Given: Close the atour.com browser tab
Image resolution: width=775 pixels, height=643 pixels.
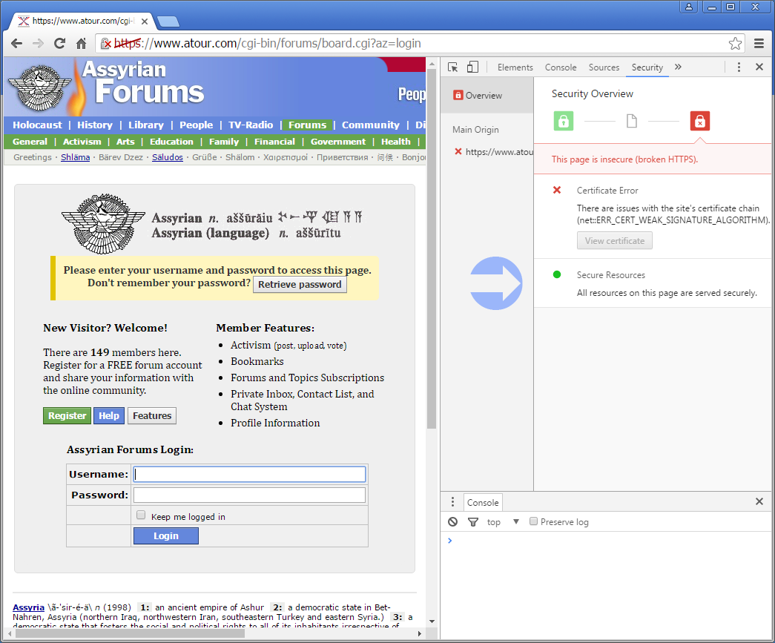Looking at the screenshot, I should [x=145, y=22].
